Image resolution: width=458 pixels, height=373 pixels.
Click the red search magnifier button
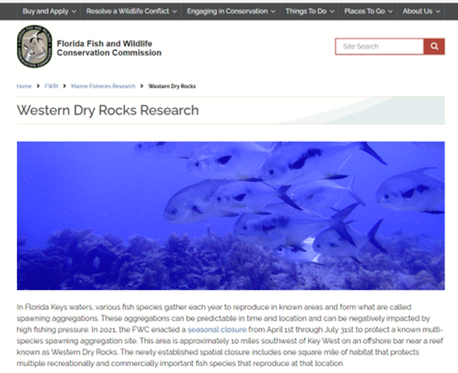tap(434, 46)
